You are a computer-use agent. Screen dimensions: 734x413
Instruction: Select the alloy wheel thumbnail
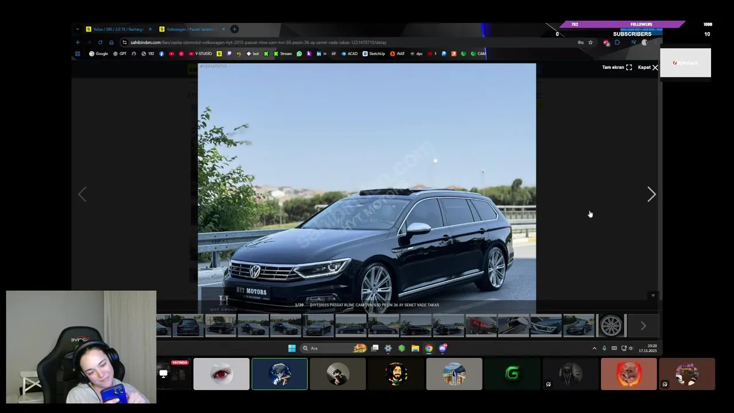(x=611, y=325)
